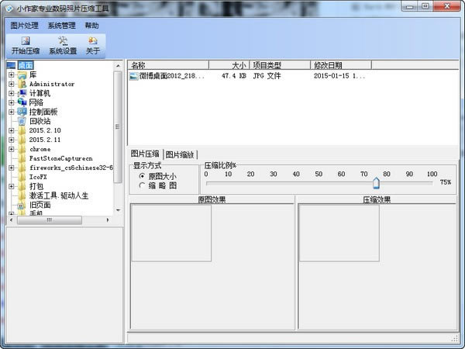Select the 计算机 icon in the tree
This screenshot has width=465, height=349.
(22, 93)
